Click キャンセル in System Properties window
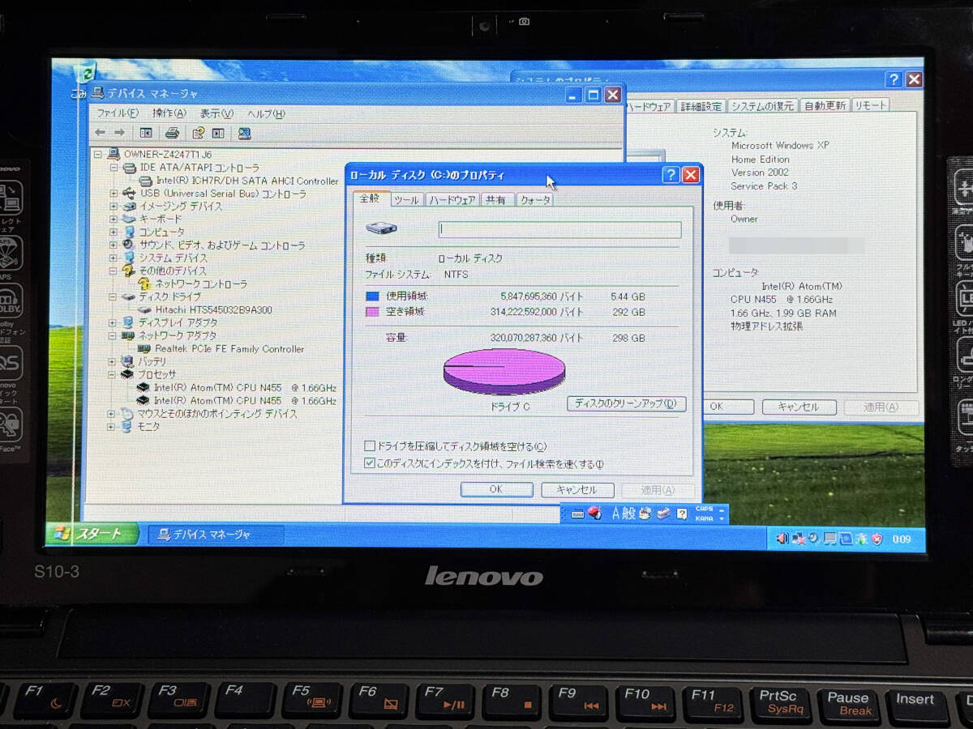 pos(799,407)
